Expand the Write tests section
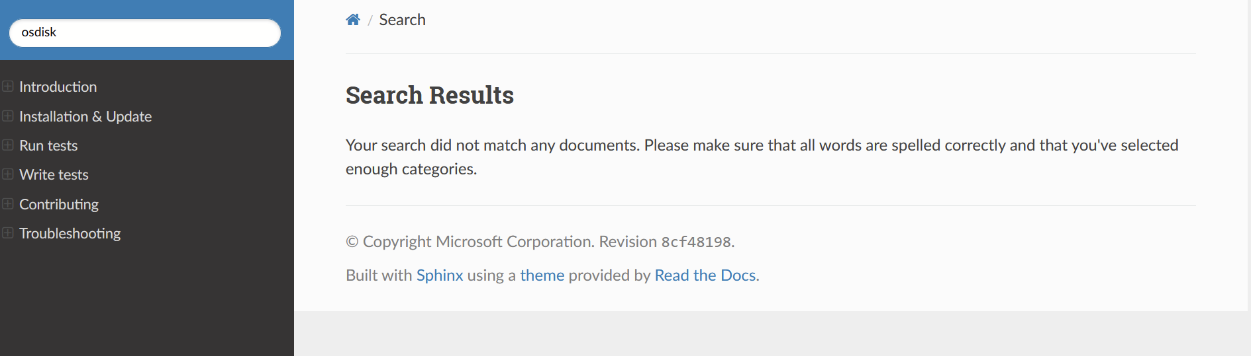 click(x=8, y=174)
